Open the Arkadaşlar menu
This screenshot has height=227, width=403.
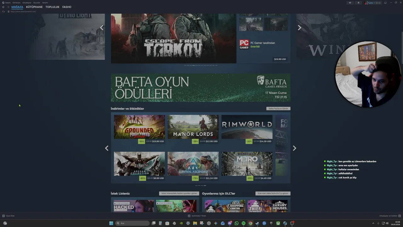[x=27, y=3]
